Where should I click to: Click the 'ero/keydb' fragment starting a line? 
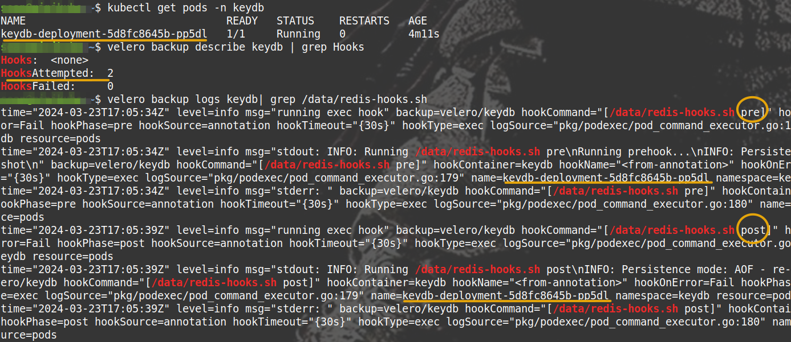tap(29, 283)
